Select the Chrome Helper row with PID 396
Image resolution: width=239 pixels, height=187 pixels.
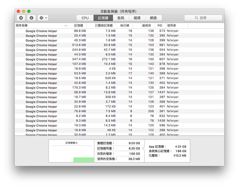tap(119, 130)
